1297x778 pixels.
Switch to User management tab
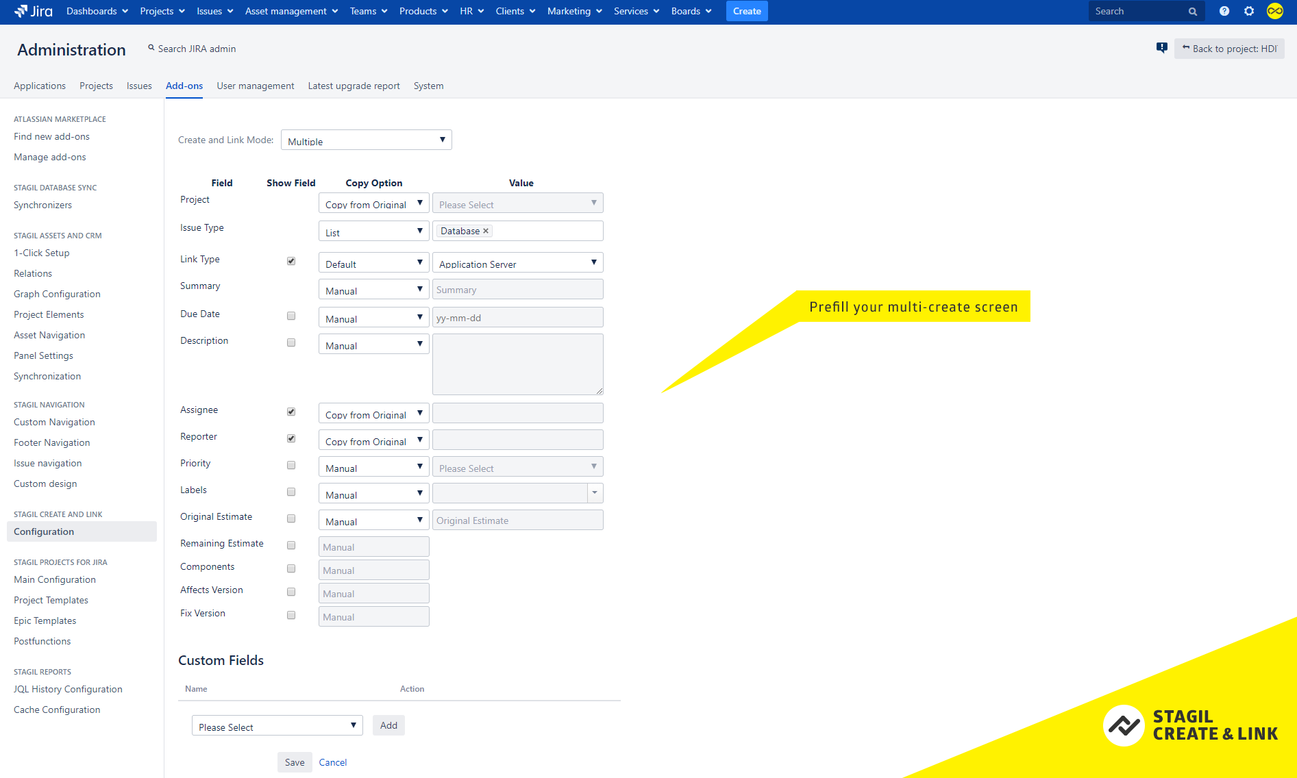click(256, 86)
